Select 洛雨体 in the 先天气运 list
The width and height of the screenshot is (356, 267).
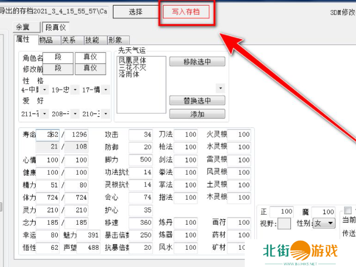(128, 73)
